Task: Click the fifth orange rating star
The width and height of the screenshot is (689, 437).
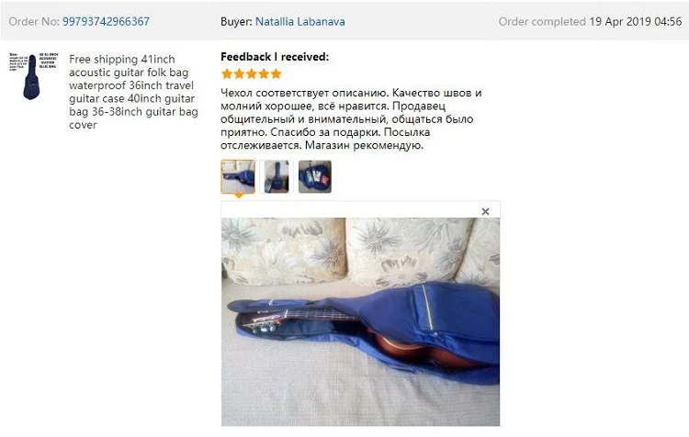Action: click(x=276, y=73)
